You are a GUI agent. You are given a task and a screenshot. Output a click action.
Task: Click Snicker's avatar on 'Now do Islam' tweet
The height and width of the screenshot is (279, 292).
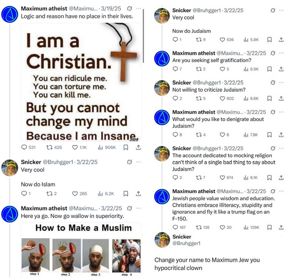[9, 168]
